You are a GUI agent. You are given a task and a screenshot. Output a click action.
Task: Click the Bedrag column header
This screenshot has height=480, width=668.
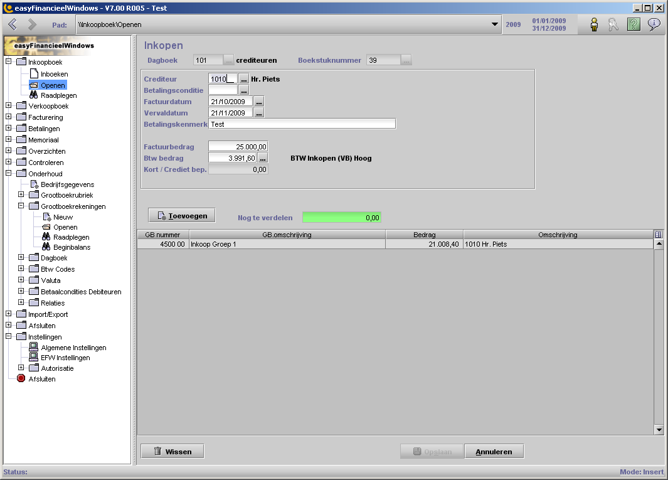424,235
